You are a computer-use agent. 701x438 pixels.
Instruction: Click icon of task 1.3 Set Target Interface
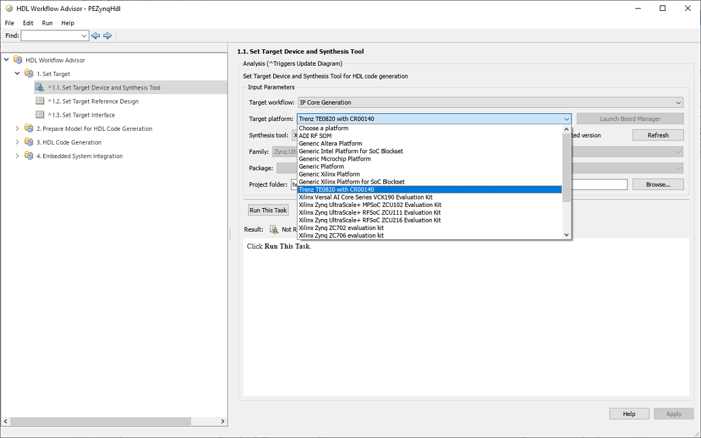[x=40, y=115]
